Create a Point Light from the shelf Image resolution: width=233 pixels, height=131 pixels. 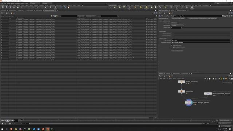[115, 8]
